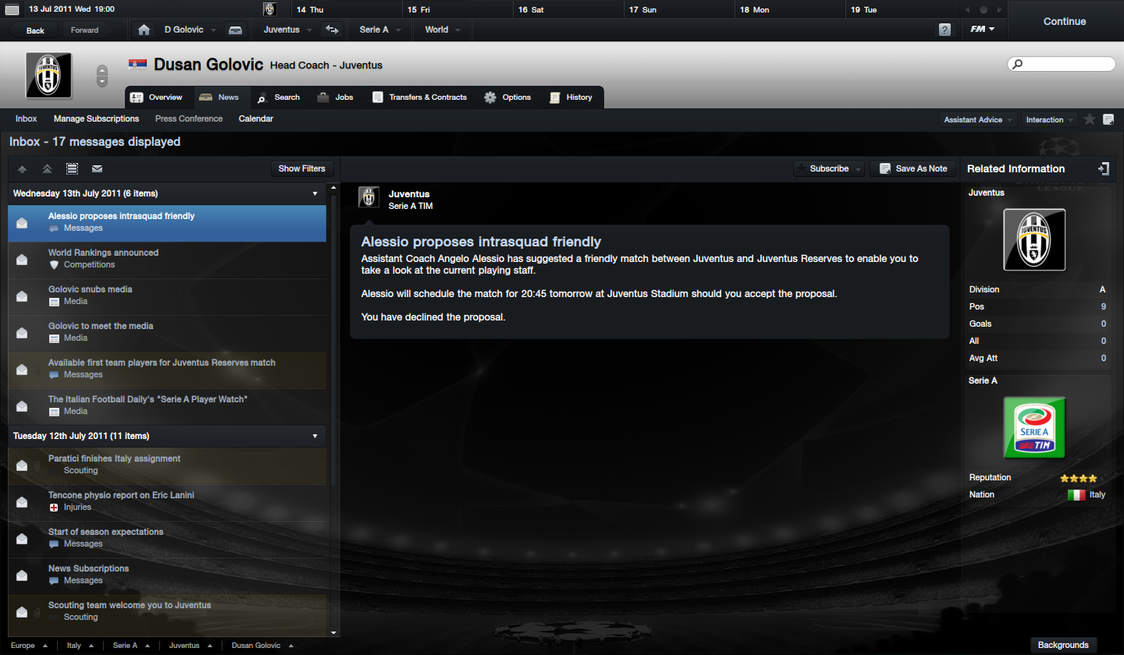Click the search input field

(x=1062, y=64)
